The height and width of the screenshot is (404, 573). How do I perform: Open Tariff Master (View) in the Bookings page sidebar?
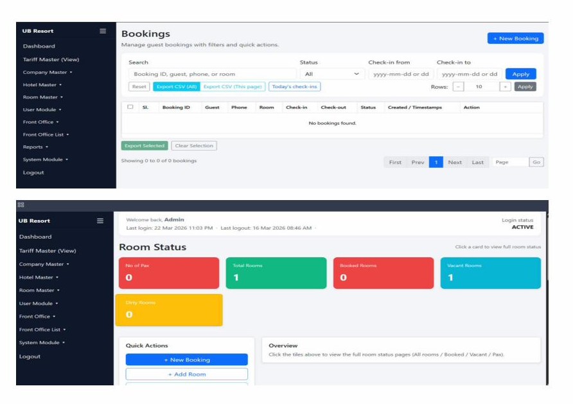point(51,59)
